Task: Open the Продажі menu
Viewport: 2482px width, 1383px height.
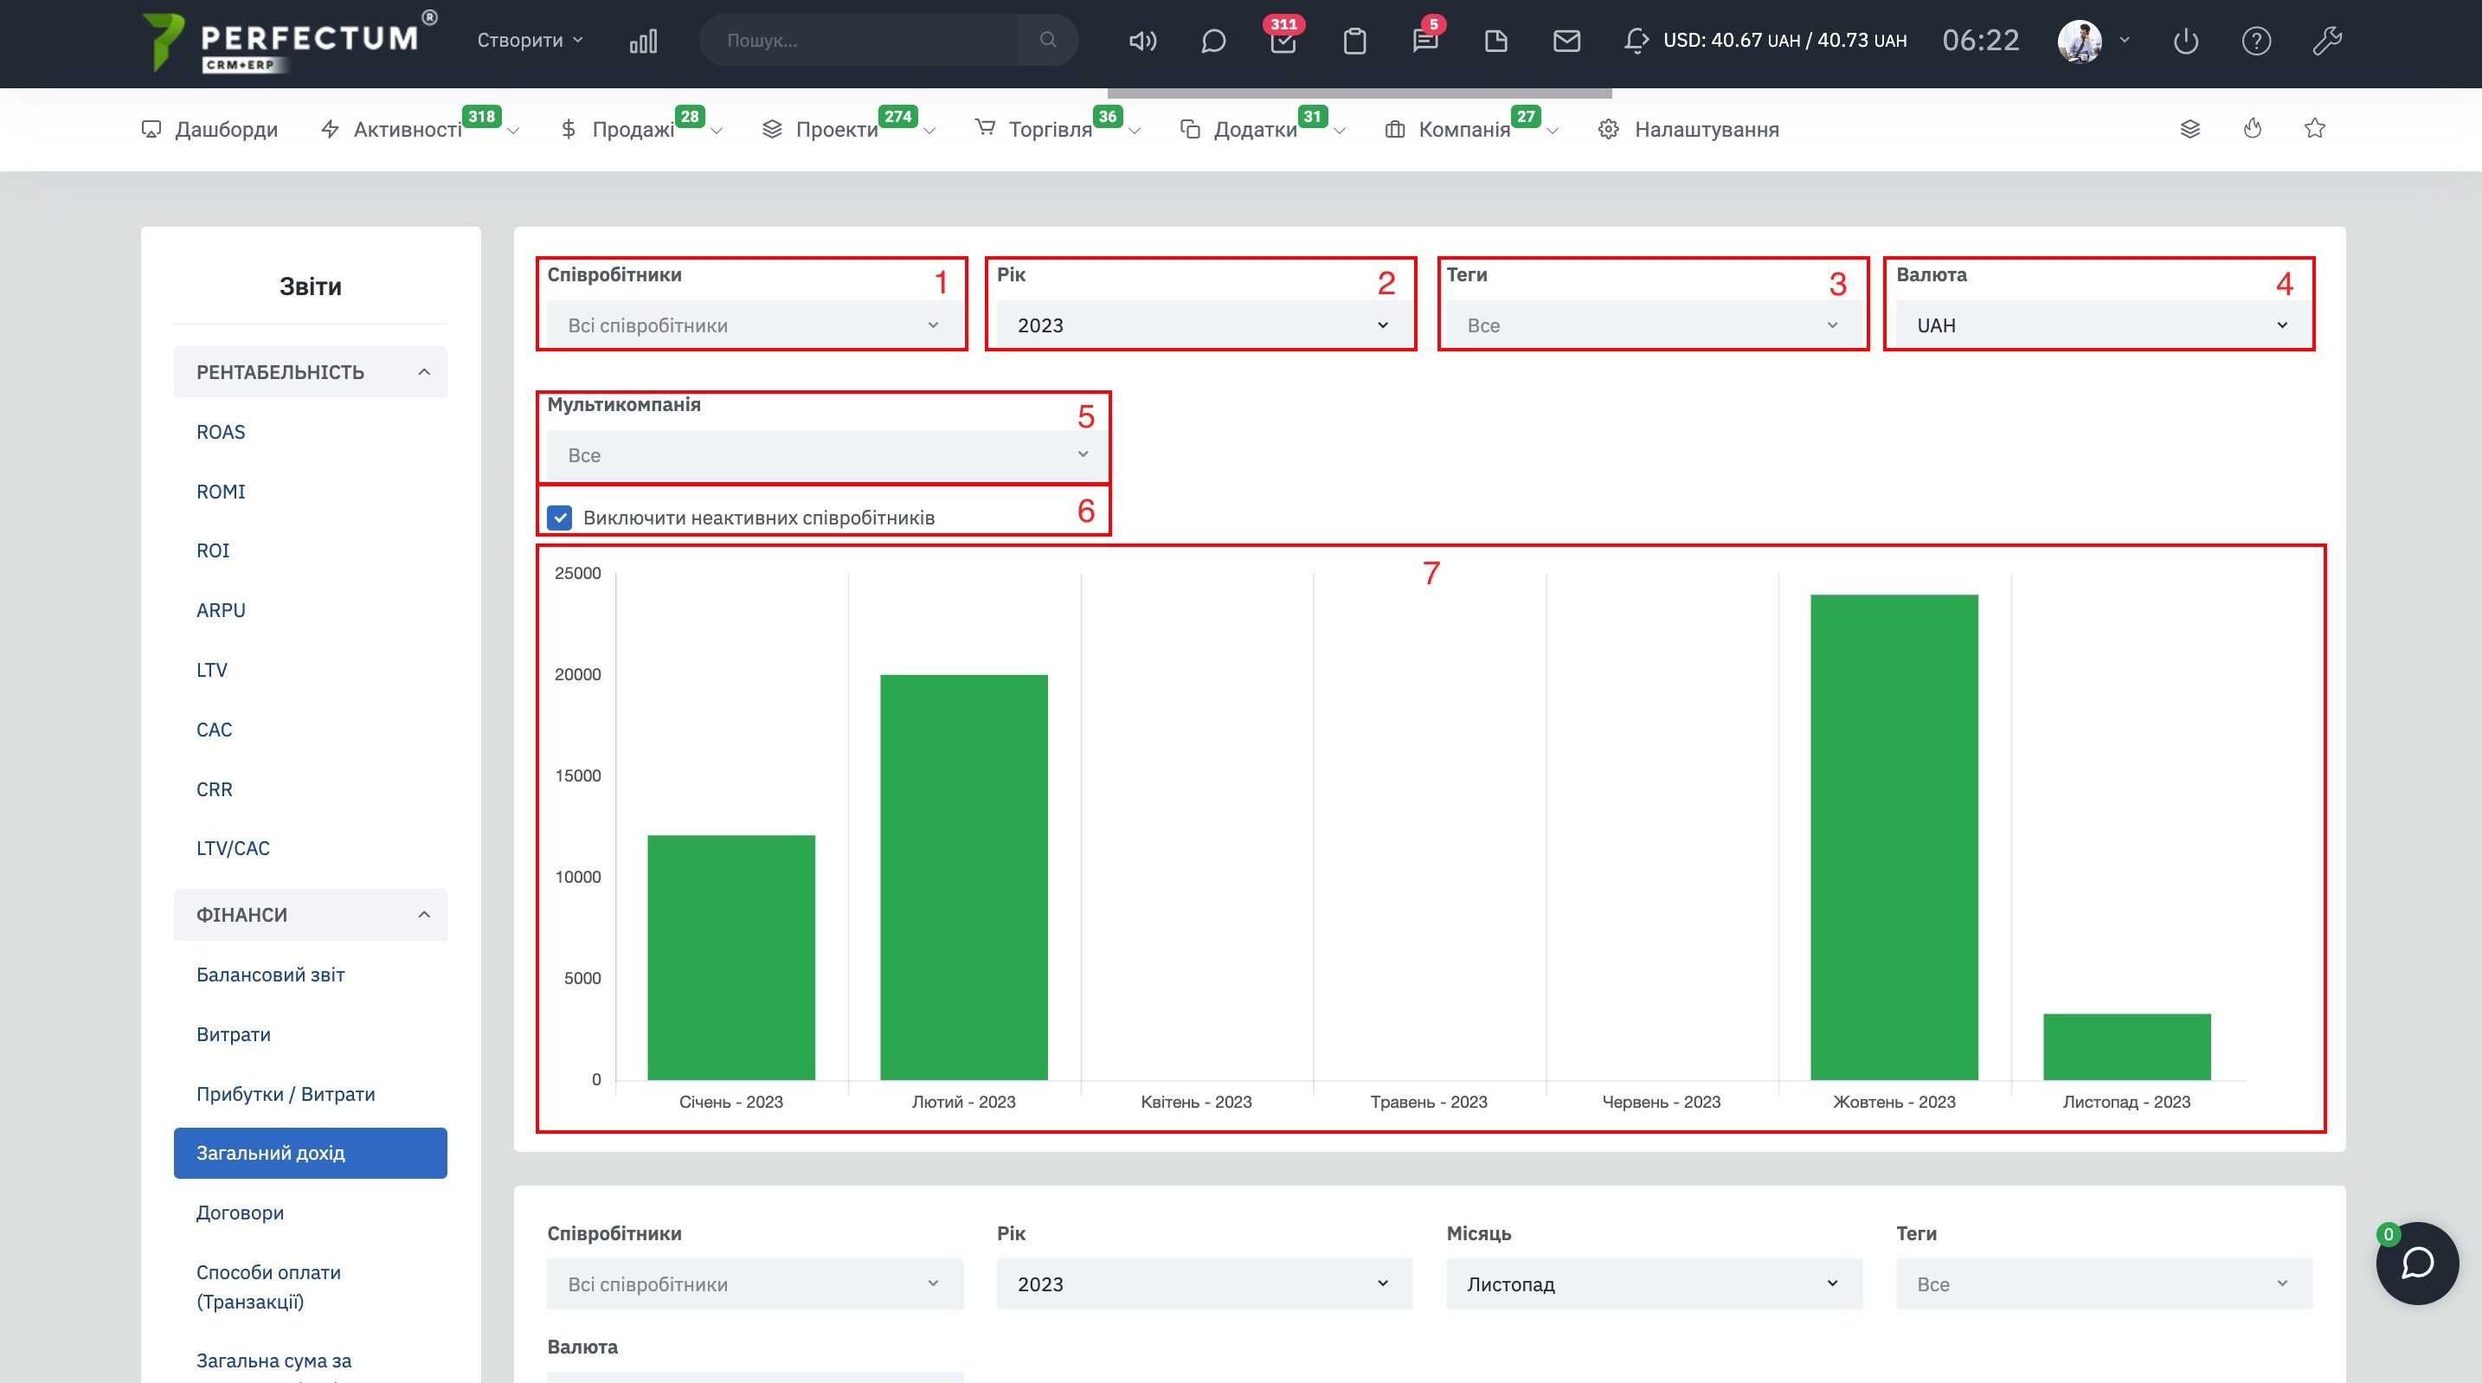Action: pyautogui.click(x=632, y=129)
